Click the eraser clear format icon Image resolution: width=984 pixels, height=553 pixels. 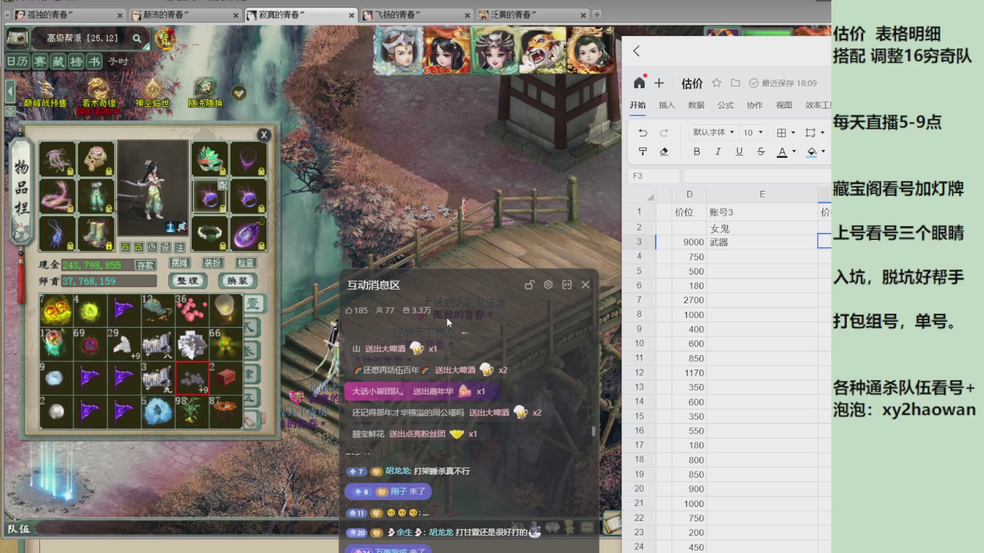pyautogui.click(x=664, y=152)
